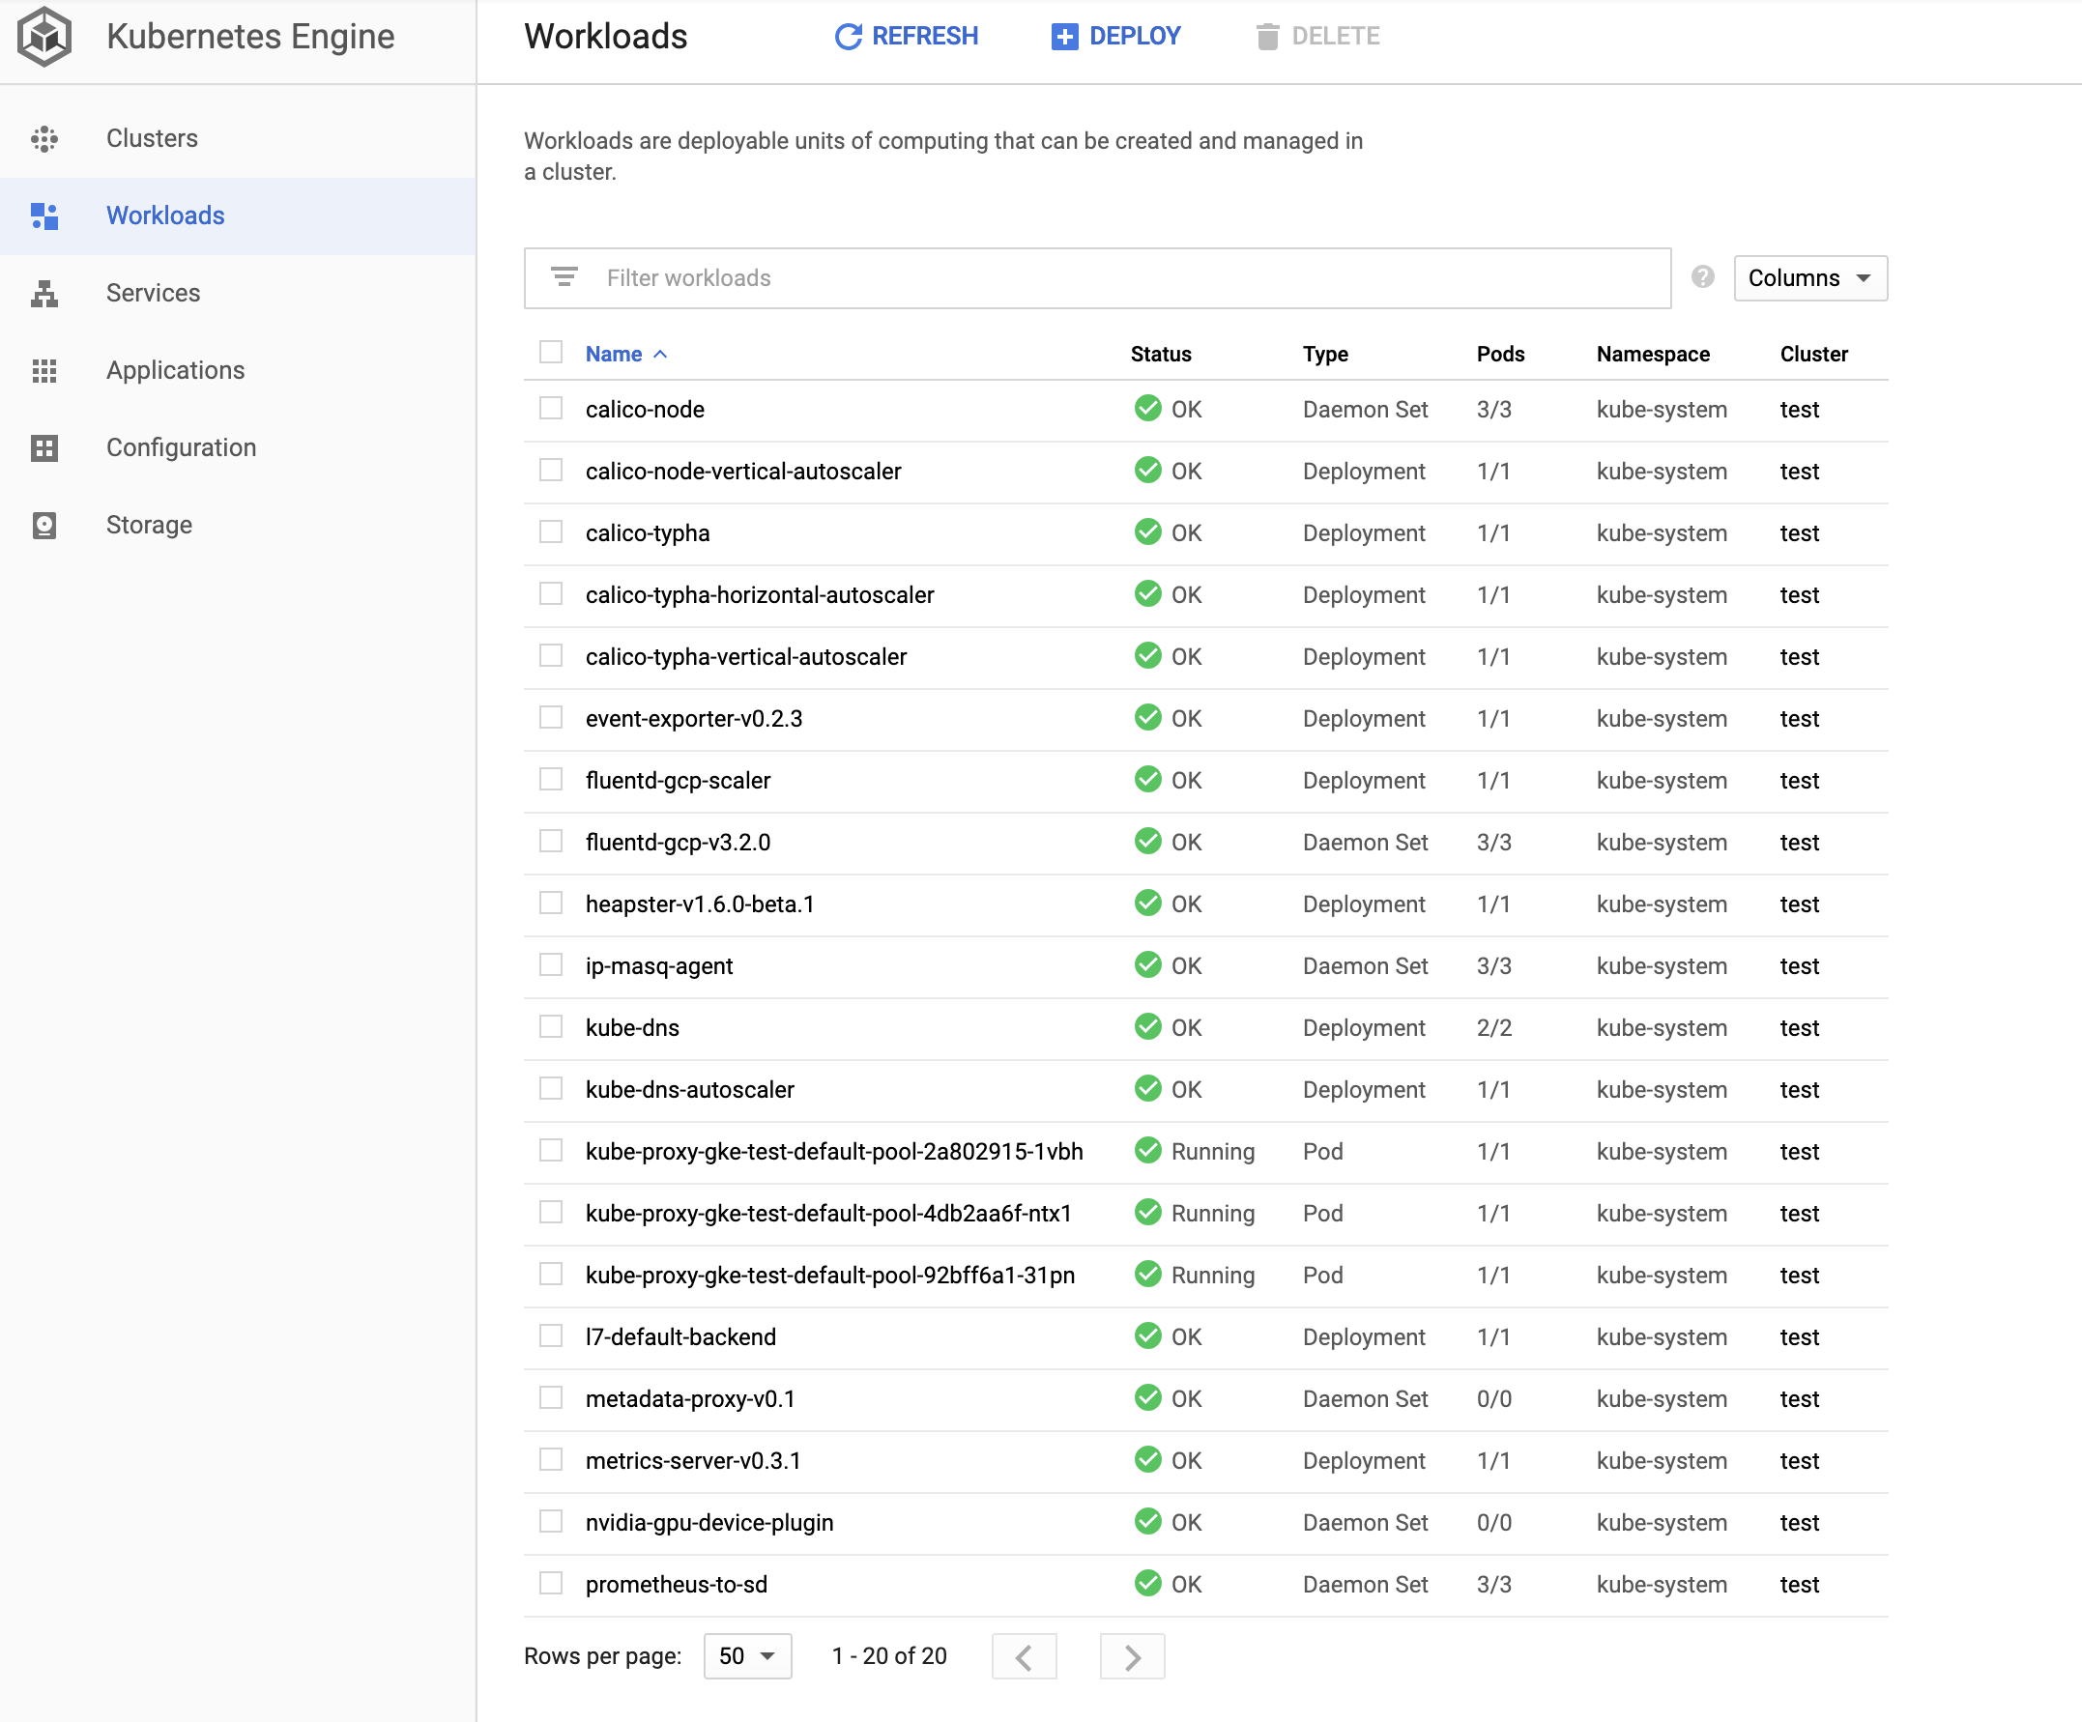Click the Clusters sidebar icon

(x=44, y=139)
